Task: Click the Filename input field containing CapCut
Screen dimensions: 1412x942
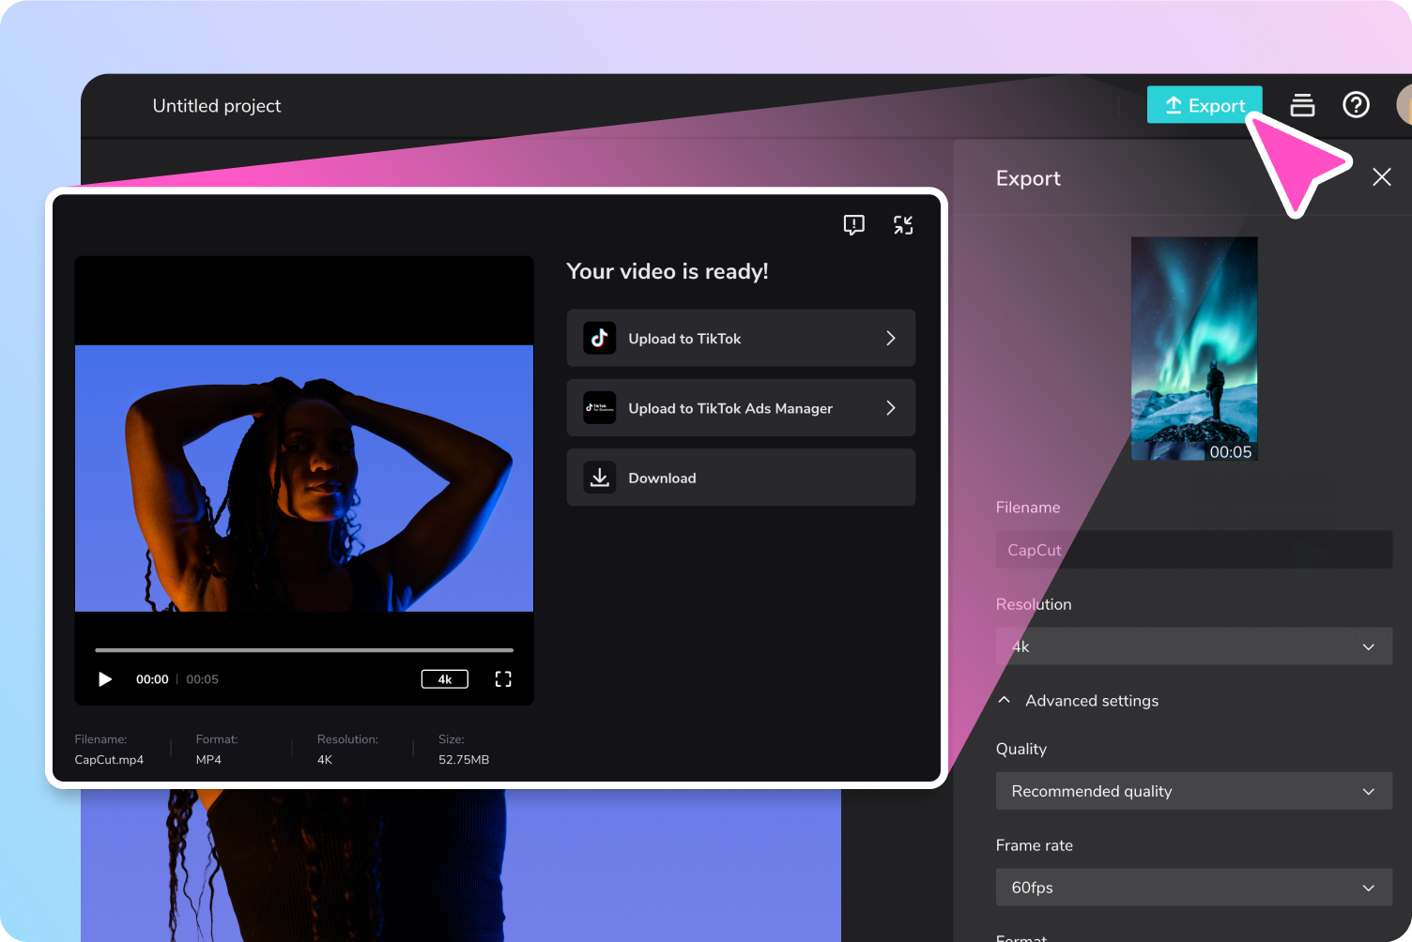Action: [x=1194, y=550]
